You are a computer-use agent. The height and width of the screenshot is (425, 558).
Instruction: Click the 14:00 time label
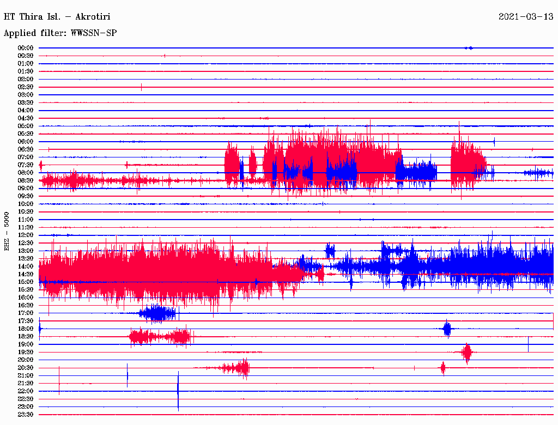tap(26, 266)
